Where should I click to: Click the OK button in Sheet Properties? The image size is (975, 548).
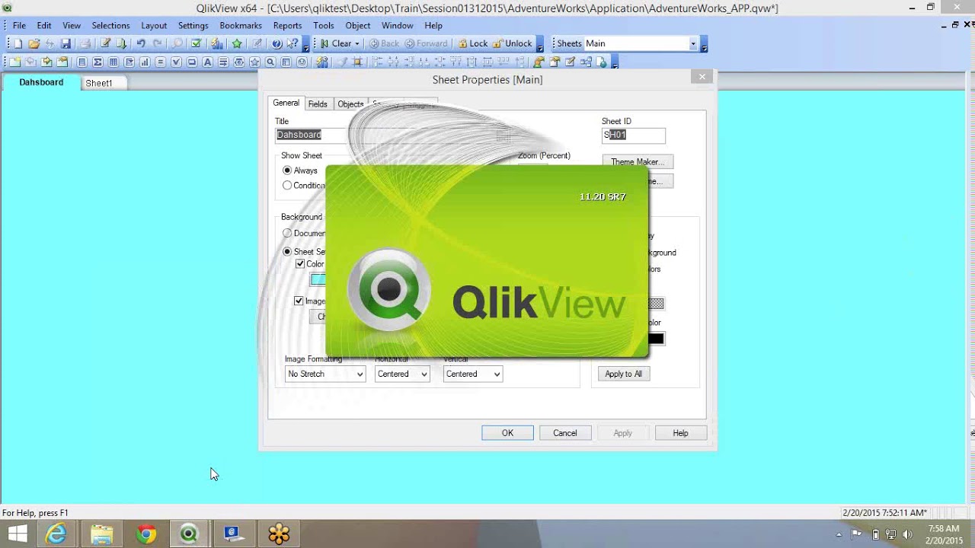click(x=507, y=433)
